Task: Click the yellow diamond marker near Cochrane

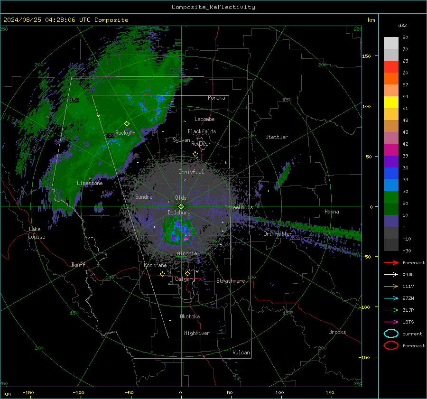Action: point(162,274)
